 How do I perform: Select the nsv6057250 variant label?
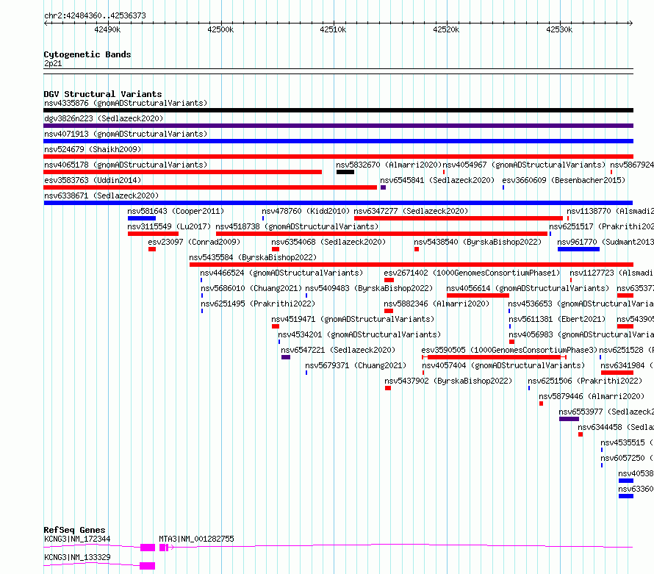[627, 458]
